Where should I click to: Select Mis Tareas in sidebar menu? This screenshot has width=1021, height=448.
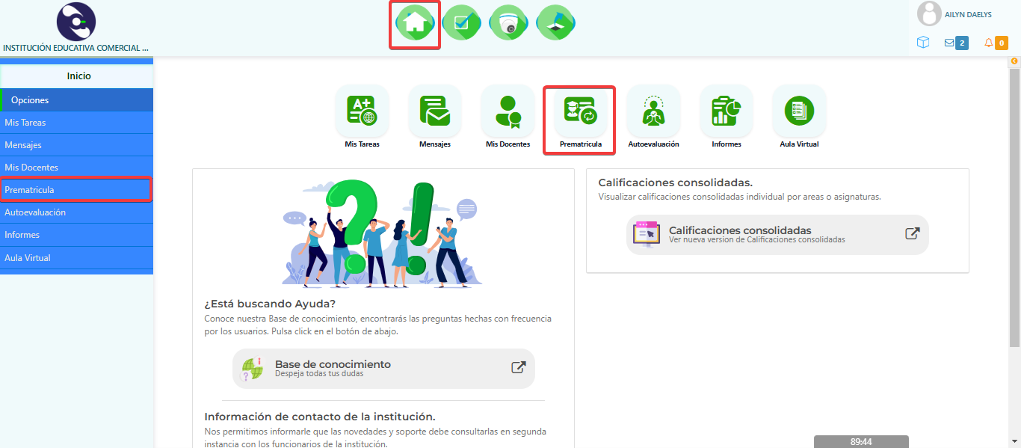tap(77, 123)
